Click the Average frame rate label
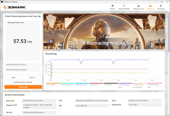The width and height of the screenshot is (170, 116). coord(16,23)
